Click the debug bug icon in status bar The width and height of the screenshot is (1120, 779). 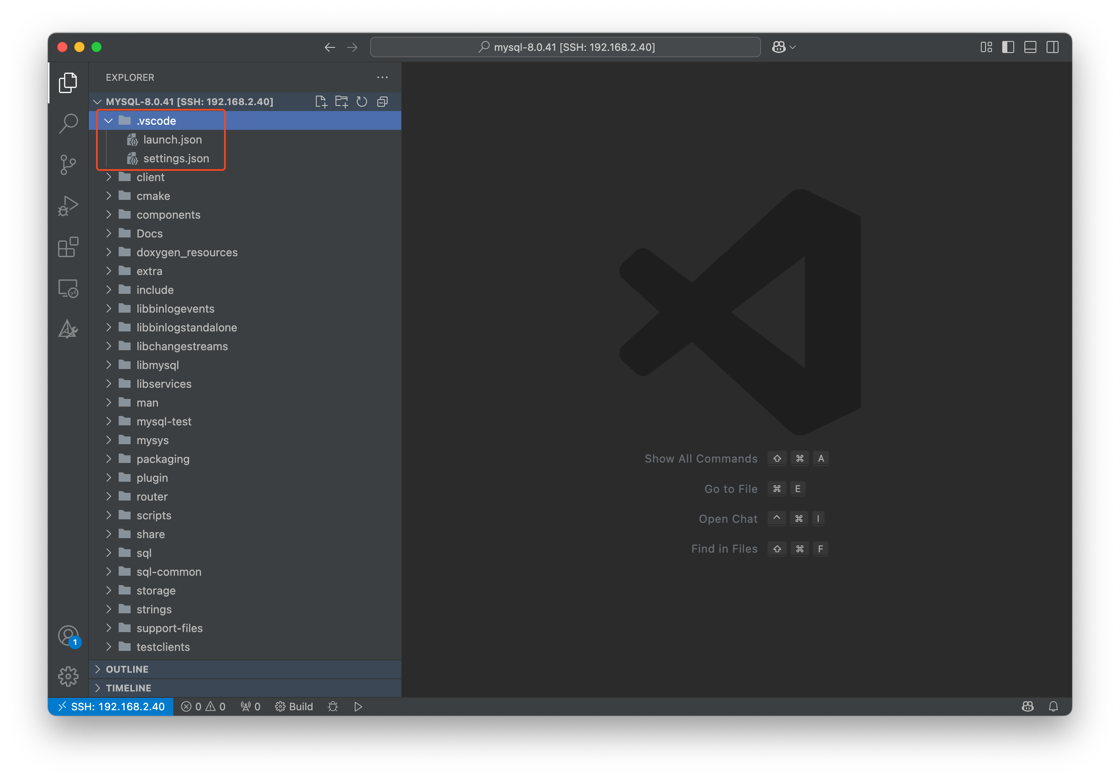[332, 706]
